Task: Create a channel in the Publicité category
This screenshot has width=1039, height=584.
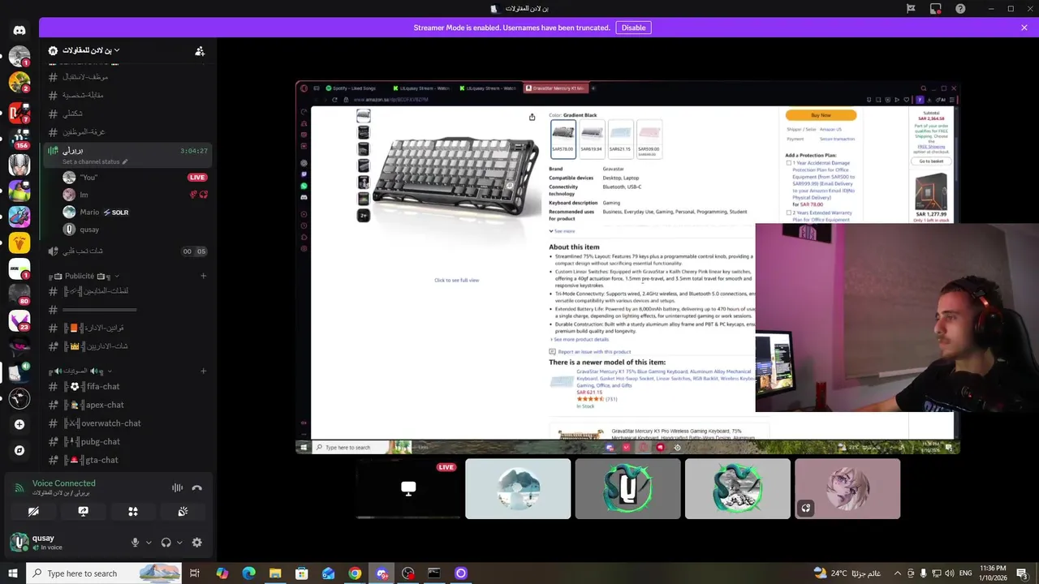Action: tap(203, 276)
